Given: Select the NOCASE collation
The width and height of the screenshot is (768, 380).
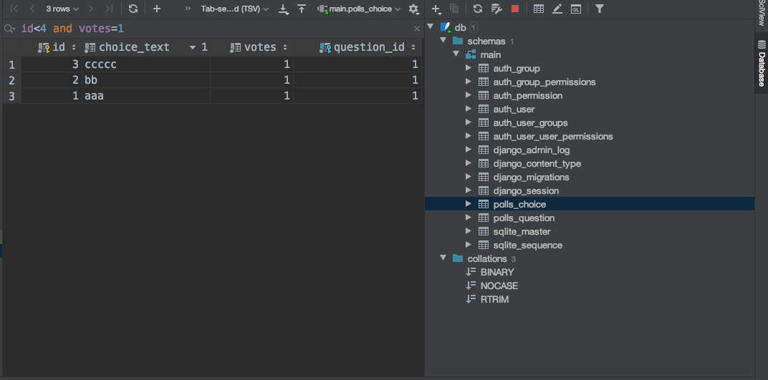Looking at the screenshot, I should tap(499, 286).
